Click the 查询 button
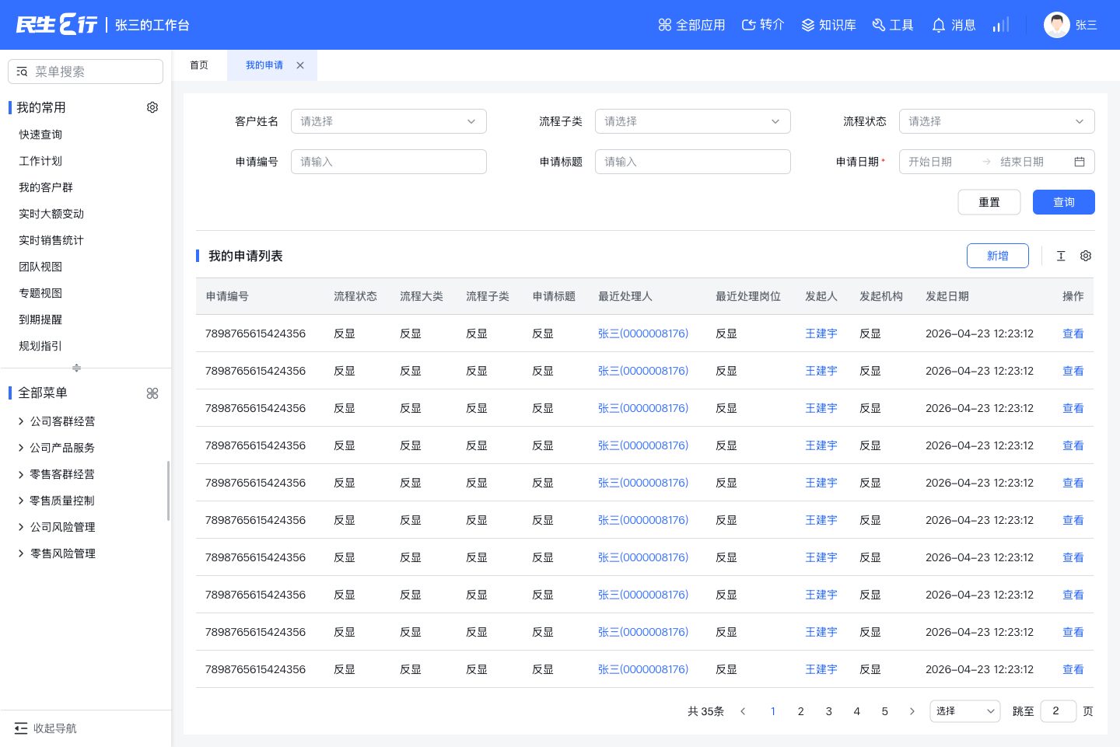The width and height of the screenshot is (1120, 747). (1064, 202)
